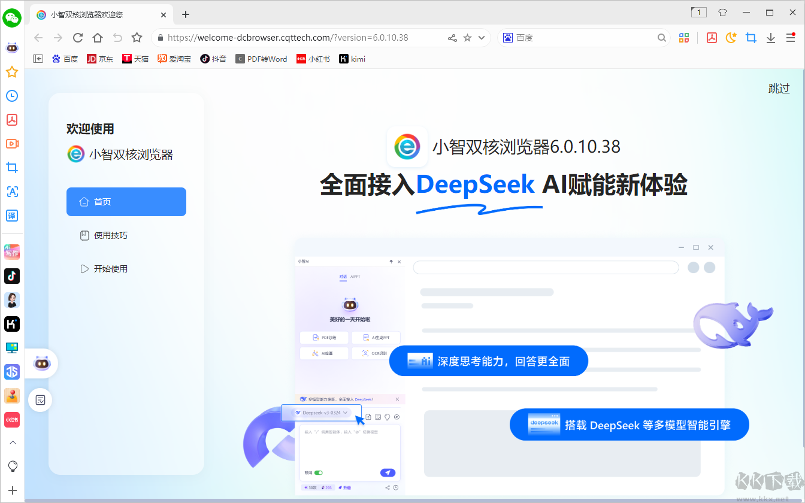Open the floating robot AI assistant button
The height and width of the screenshot is (503, 805).
[41, 363]
